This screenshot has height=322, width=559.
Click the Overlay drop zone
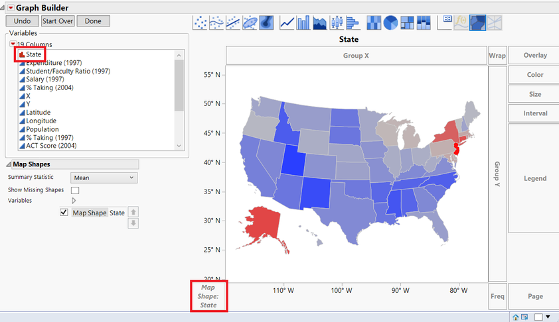click(x=535, y=55)
